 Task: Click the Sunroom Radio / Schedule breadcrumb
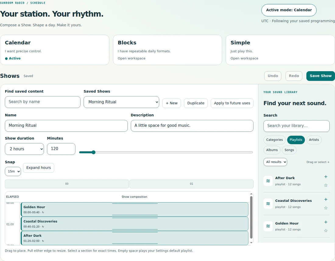point(23,3)
